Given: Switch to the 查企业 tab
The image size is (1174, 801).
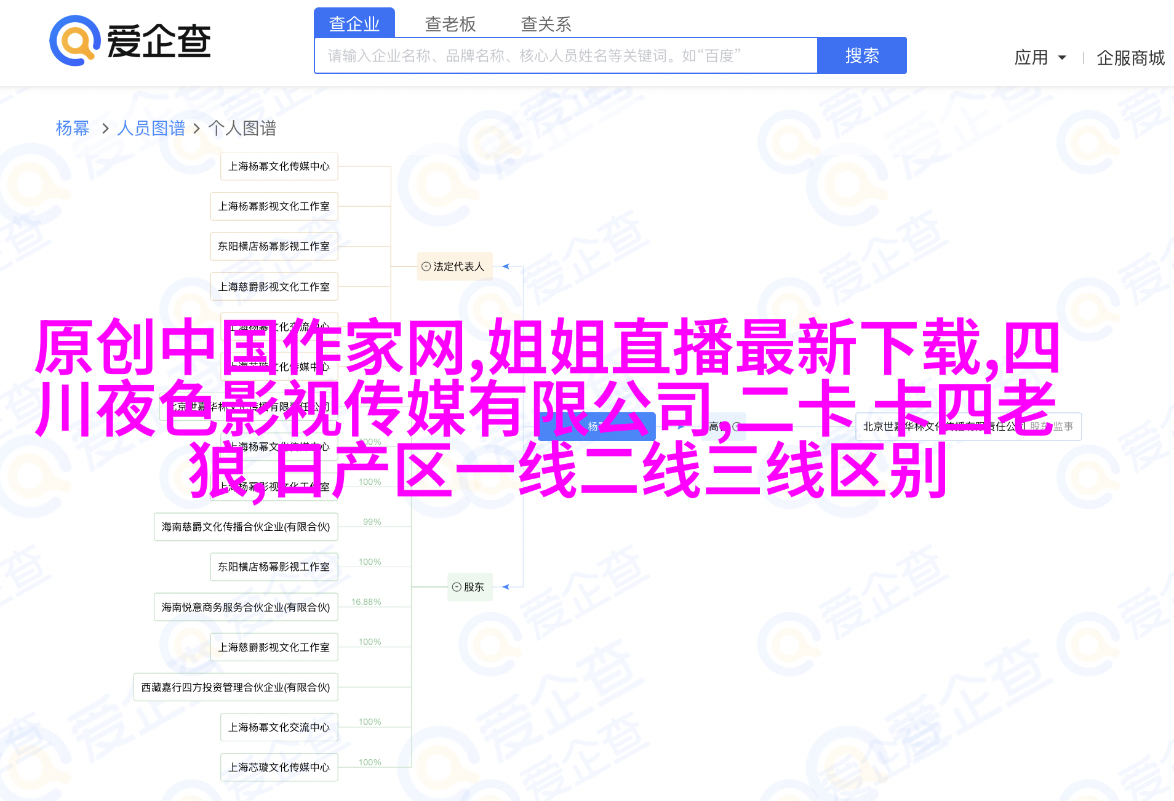Looking at the screenshot, I should click(x=354, y=23).
